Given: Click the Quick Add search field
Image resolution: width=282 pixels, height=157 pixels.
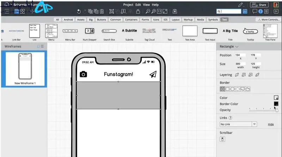Looking at the screenshot, I should (x=229, y=11).
